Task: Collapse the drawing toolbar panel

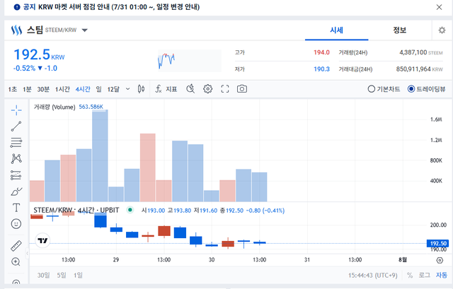Action: [27, 254]
